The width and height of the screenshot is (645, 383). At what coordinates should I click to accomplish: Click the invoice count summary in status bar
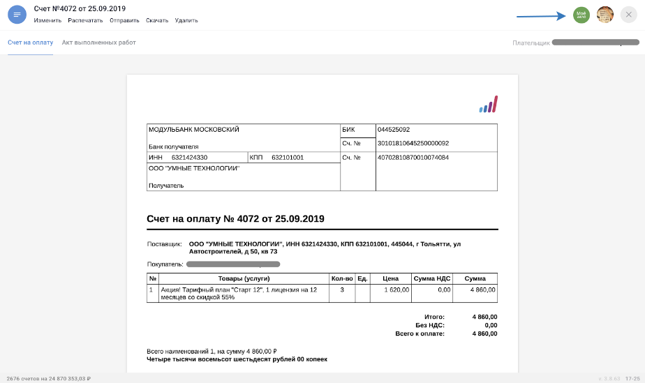(x=48, y=378)
